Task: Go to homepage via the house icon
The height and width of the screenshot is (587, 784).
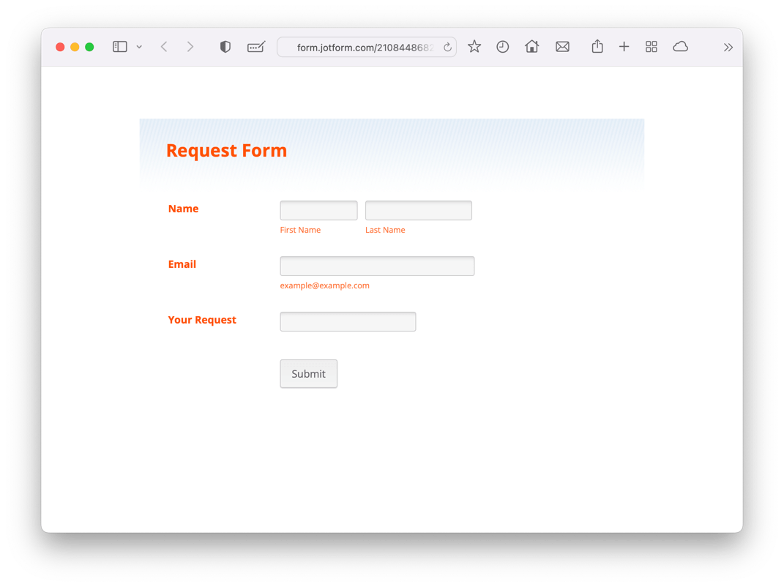Action: tap(531, 47)
